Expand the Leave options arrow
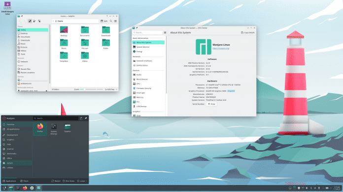343x192 pixels. coord(87,181)
